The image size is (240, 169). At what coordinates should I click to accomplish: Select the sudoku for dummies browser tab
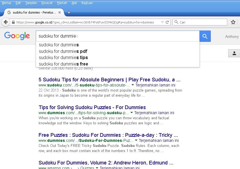pyautogui.click(x=34, y=12)
